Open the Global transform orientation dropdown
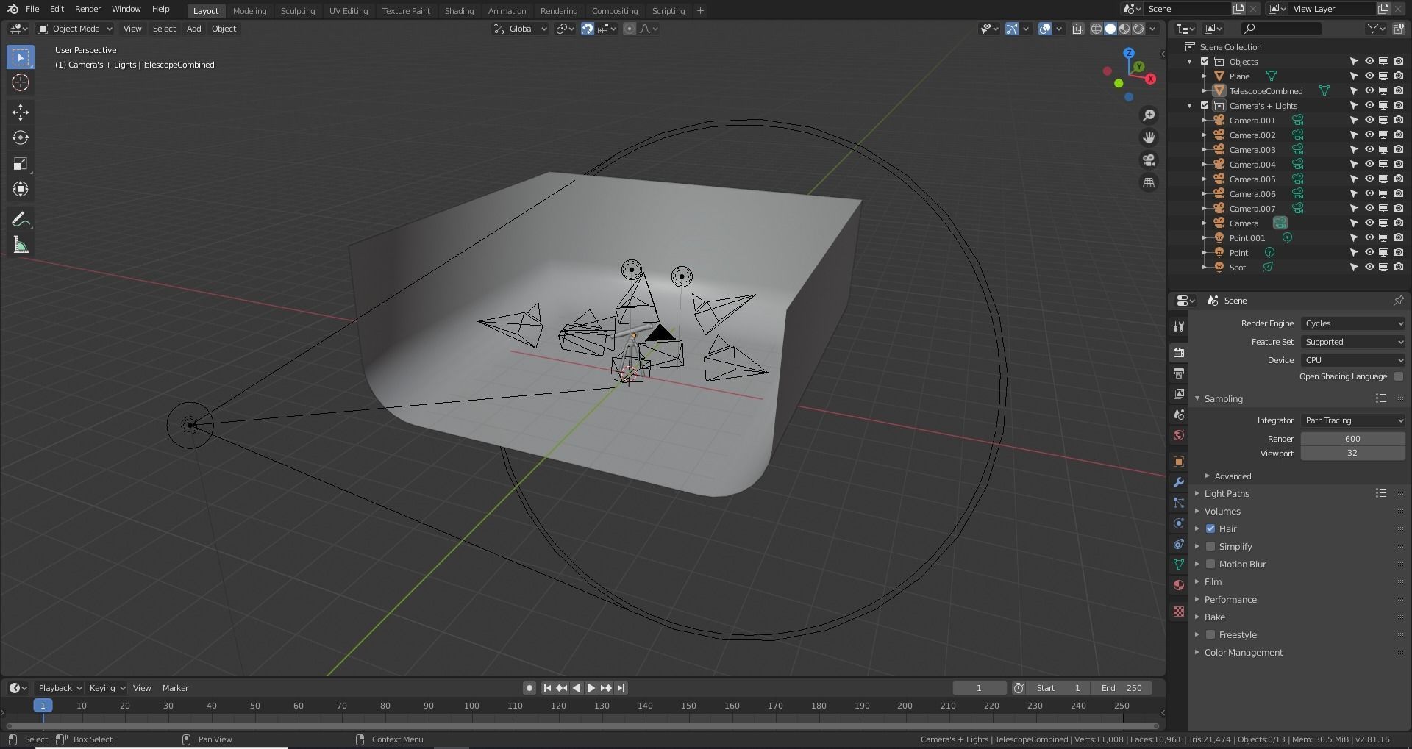This screenshot has width=1412, height=749. pyautogui.click(x=521, y=29)
